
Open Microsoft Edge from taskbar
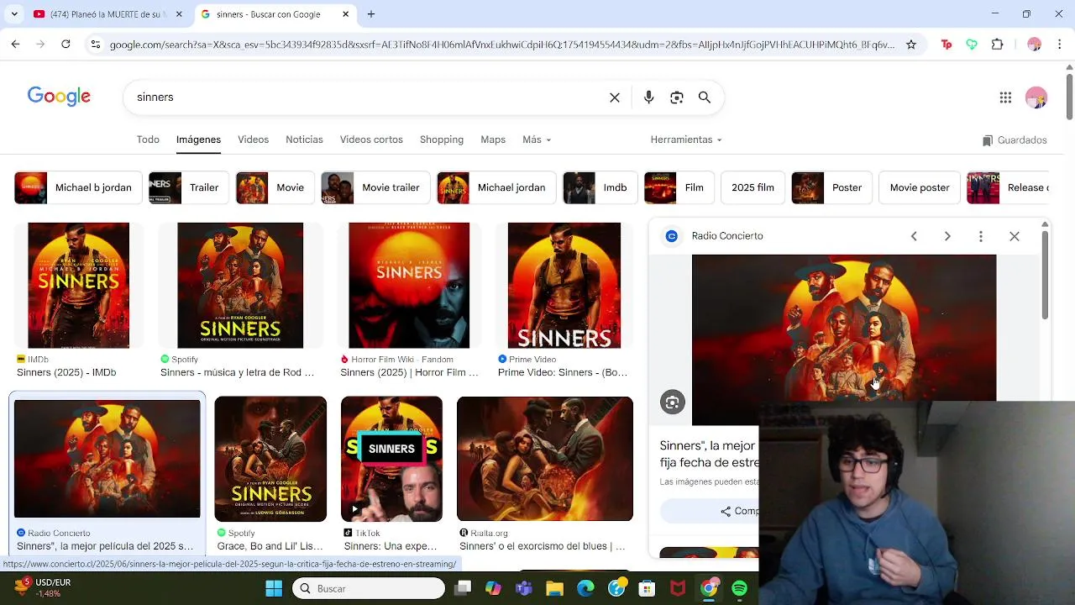[585, 588]
